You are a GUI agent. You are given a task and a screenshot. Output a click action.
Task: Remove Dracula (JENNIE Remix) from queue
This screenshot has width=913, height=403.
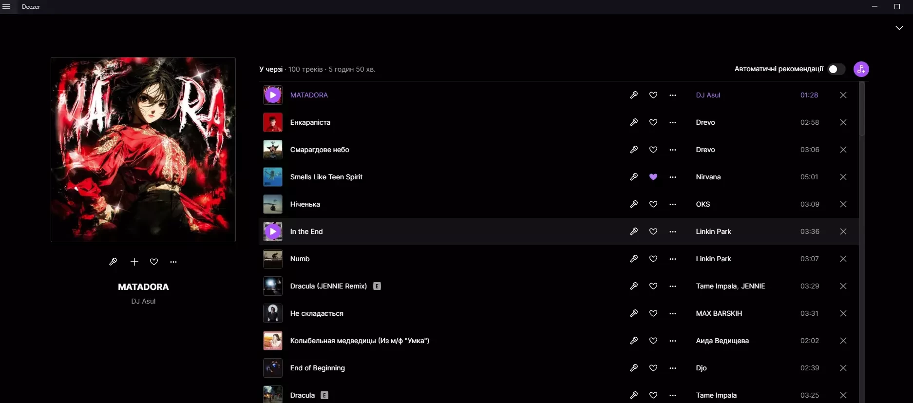tap(843, 286)
